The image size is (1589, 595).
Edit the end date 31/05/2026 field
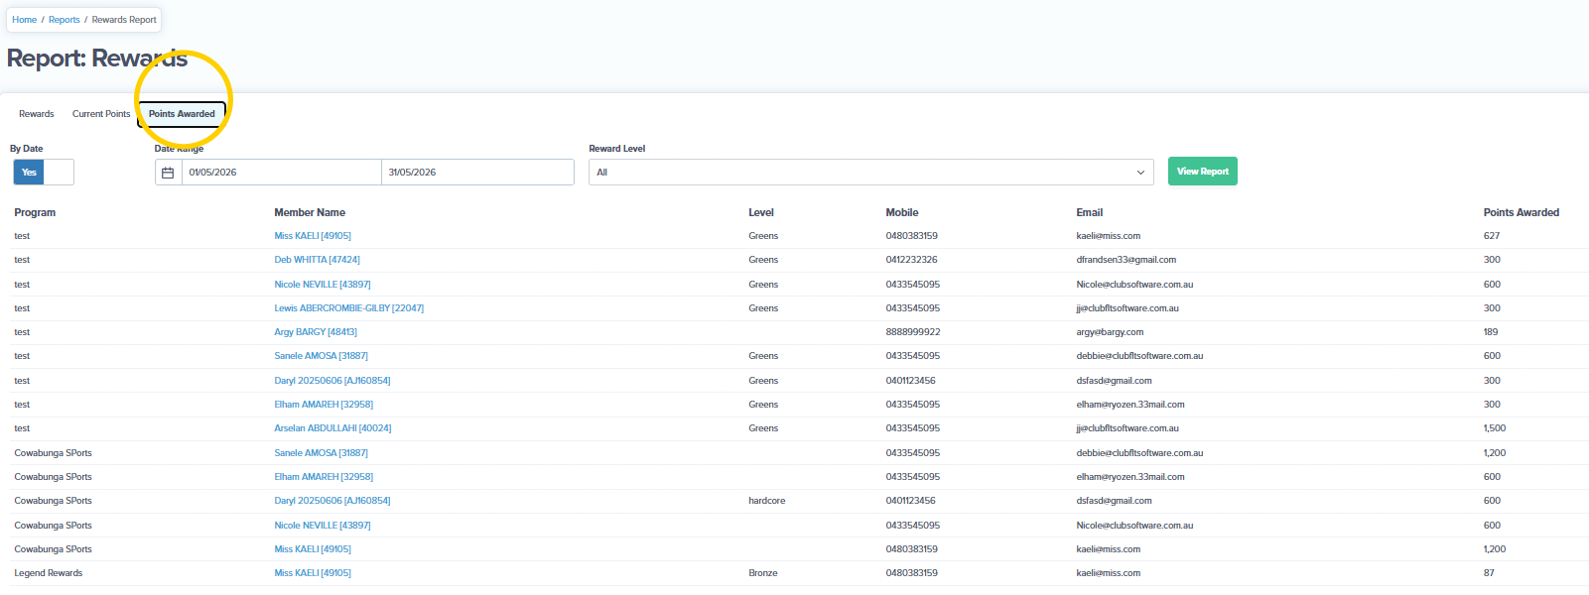click(x=477, y=173)
